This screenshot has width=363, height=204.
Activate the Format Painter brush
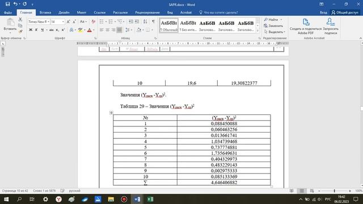pyautogui.click(x=20, y=31)
